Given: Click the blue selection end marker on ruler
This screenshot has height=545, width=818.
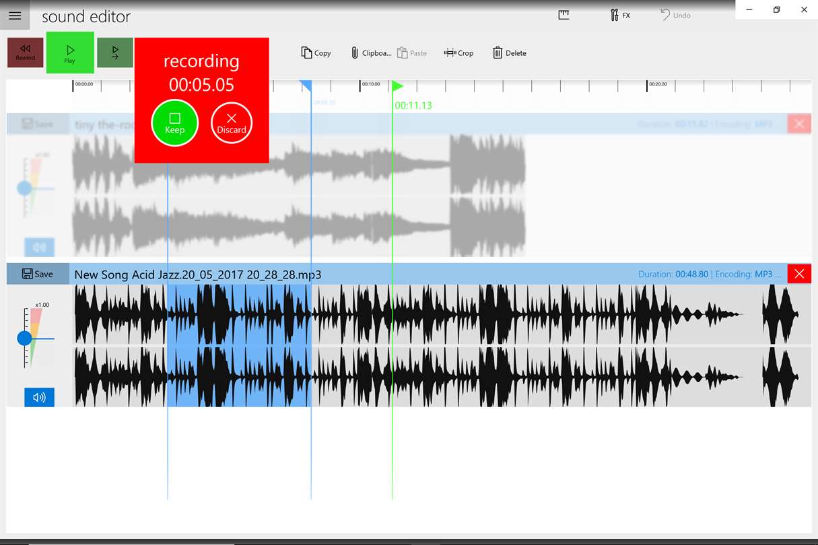Looking at the screenshot, I should coord(305,86).
